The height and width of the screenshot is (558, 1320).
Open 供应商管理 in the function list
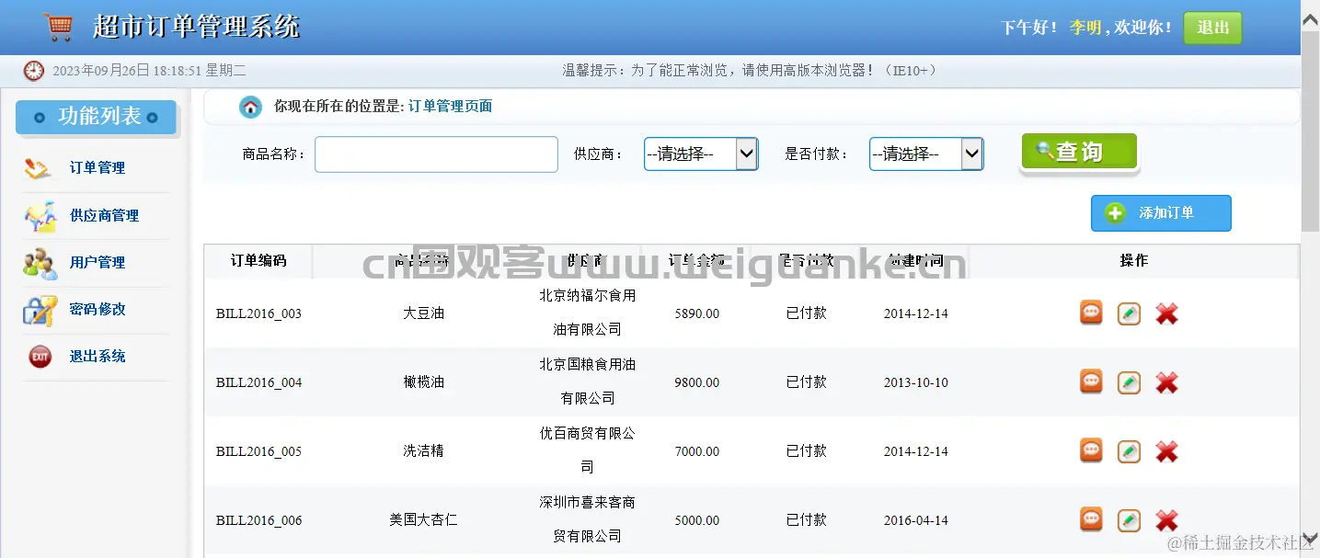click(104, 216)
